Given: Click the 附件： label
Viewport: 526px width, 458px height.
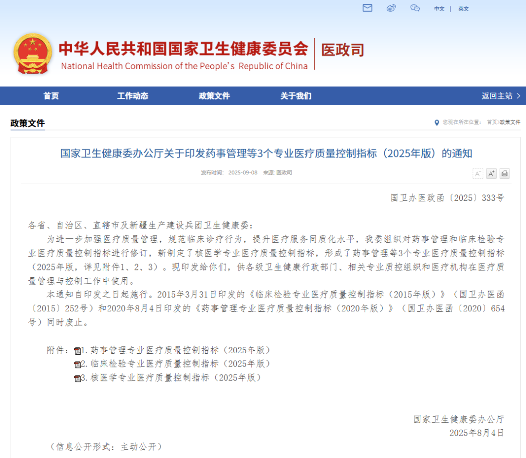Looking at the screenshot, I should (58, 350).
